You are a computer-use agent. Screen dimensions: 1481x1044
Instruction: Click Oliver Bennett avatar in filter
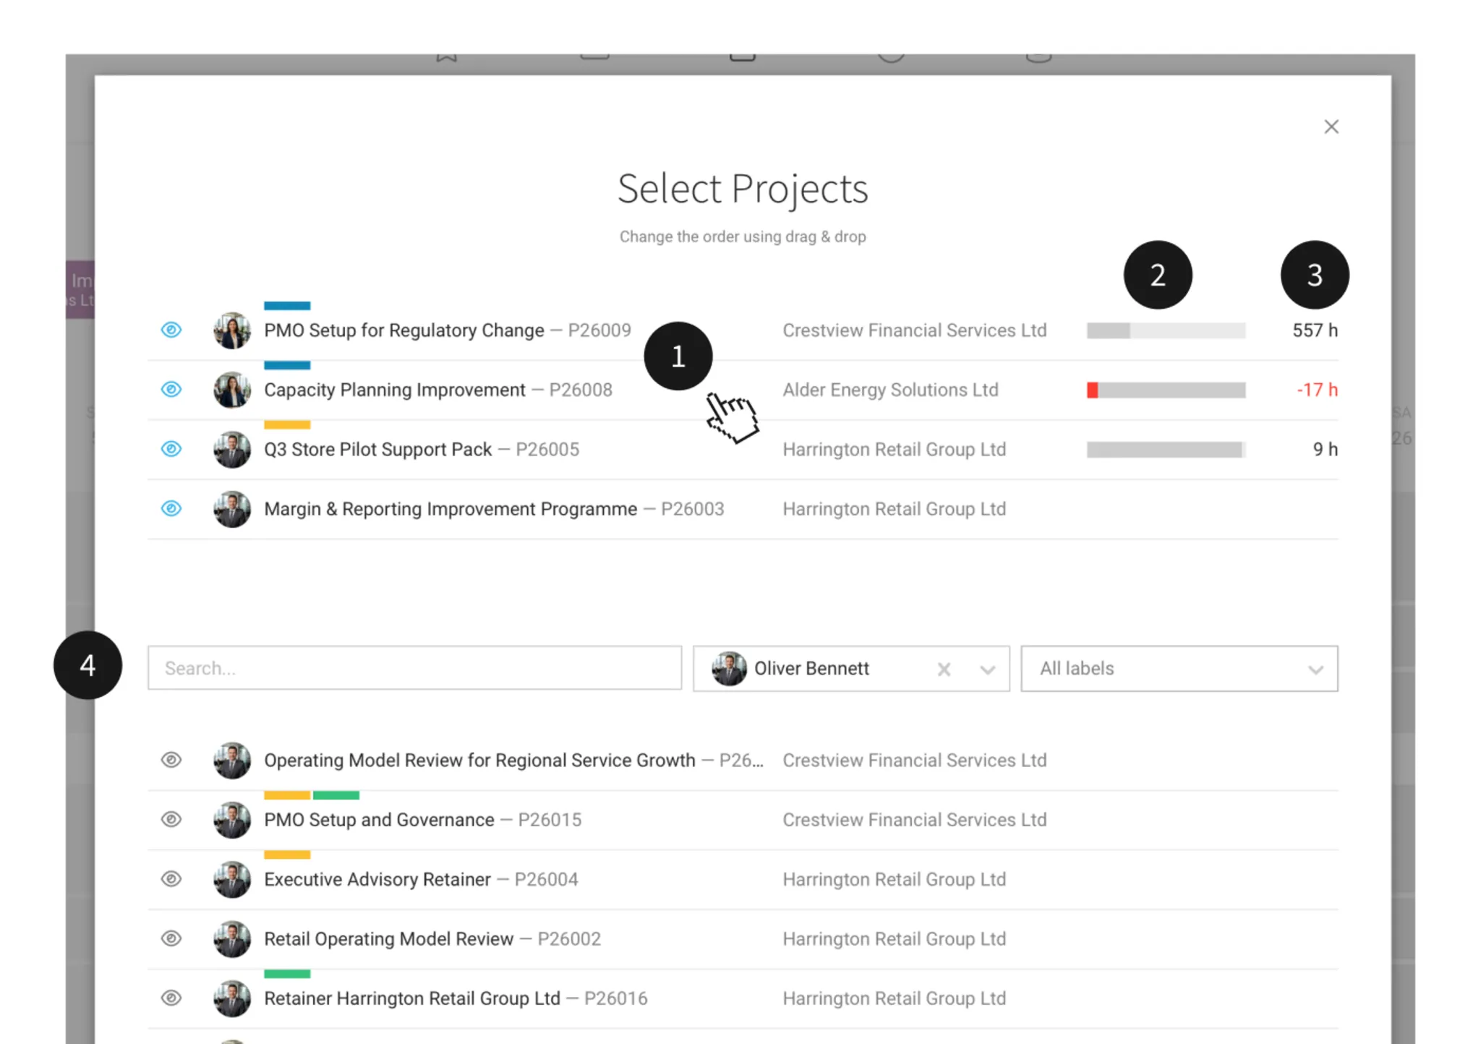coord(729,669)
